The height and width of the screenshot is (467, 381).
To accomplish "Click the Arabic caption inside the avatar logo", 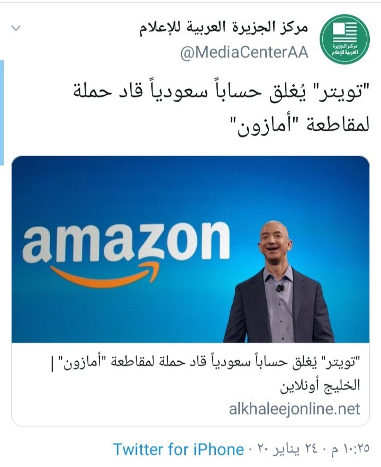I will [x=344, y=49].
